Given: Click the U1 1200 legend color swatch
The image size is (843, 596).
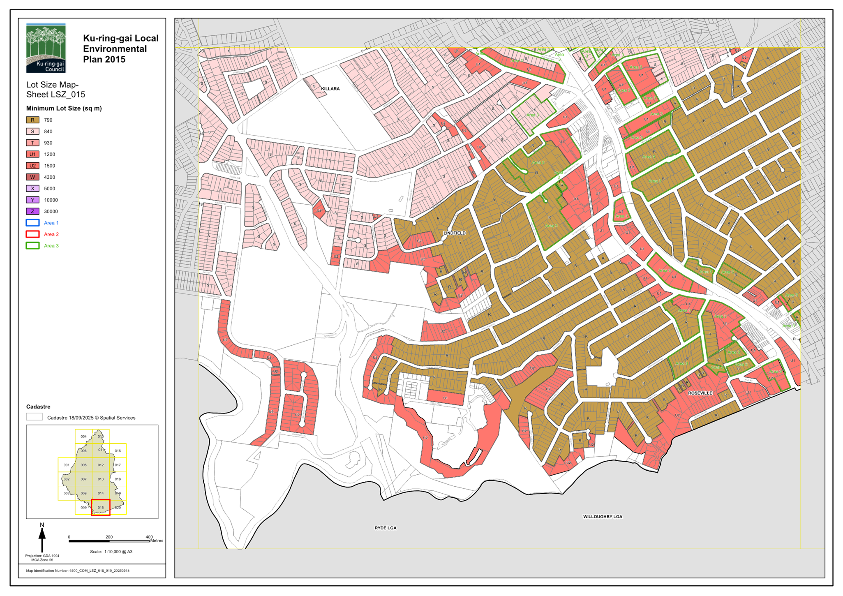Looking at the screenshot, I should click(x=33, y=154).
